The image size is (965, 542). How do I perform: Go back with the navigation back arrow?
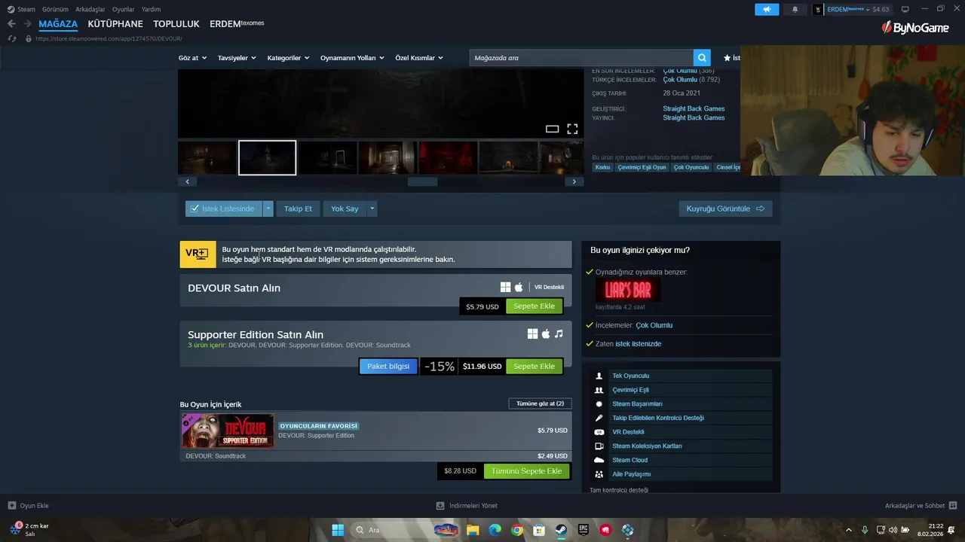click(11, 23)
